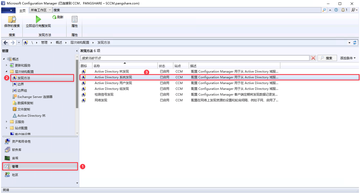Go forward with the navigation forward arrow
The height and width of the screenshot is (193, 360).
[x=13, y=43]
